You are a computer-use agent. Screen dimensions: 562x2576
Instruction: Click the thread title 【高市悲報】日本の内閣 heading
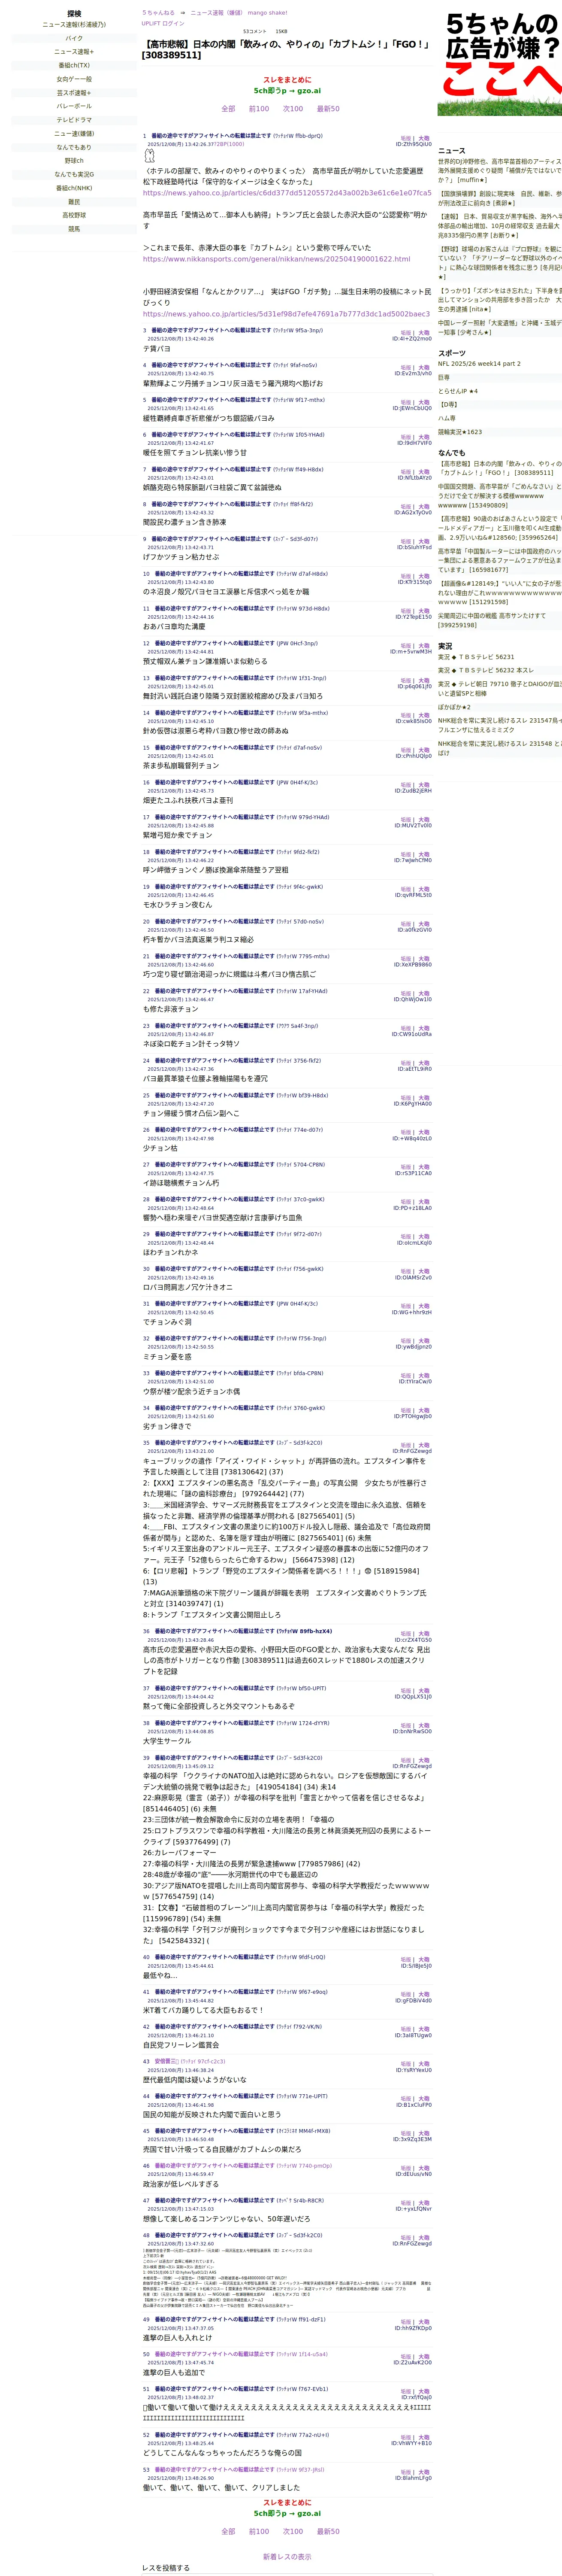(287, 49)
